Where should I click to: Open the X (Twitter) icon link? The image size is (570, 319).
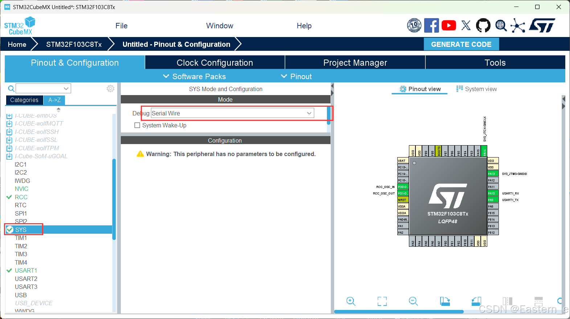[x=466, y=25]
